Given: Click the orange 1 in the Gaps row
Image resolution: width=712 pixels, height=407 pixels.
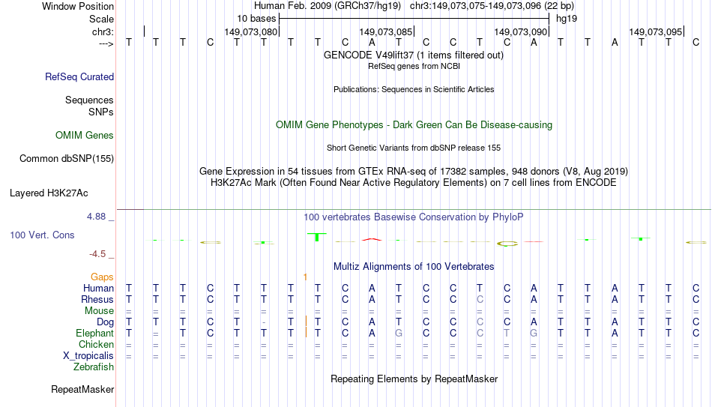Looking at the screenshot, I should [x=305, y=277].
